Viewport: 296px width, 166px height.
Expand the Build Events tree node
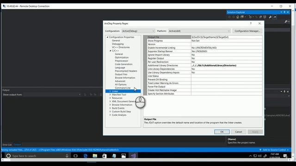coord(110,108)
